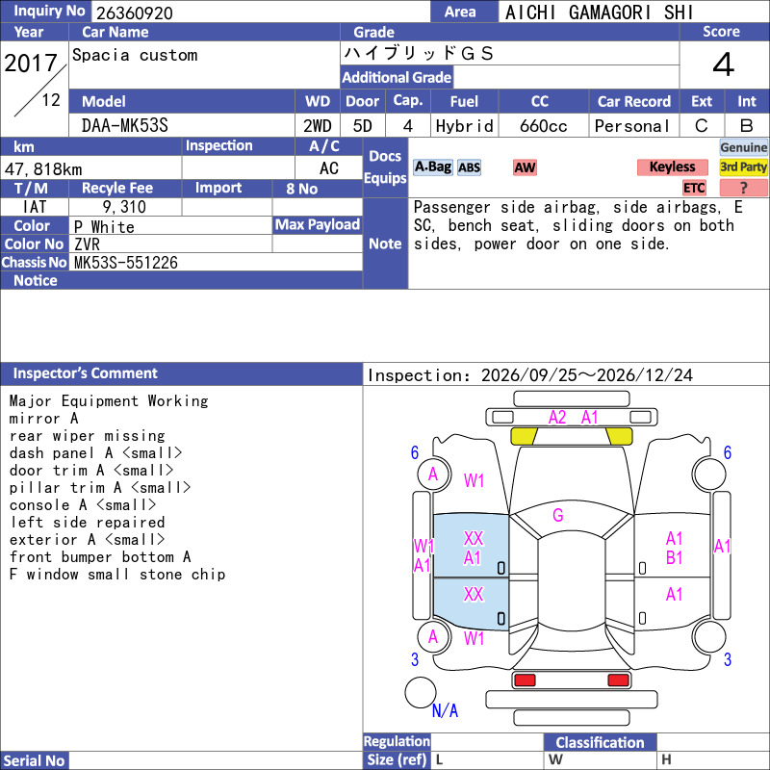The width and height of the screenshot is (770, 770).
Task: Click the ABS equipment badge
Action: (469, 167)
